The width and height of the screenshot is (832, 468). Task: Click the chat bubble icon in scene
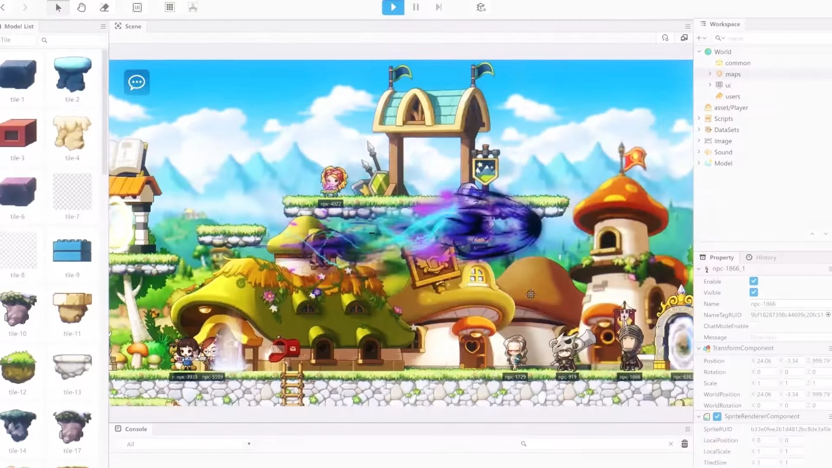136,82
